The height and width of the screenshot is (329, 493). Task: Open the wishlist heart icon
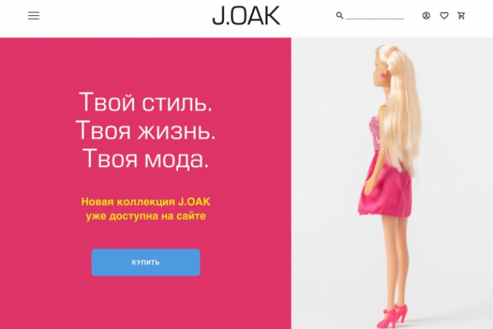(444, 16)
